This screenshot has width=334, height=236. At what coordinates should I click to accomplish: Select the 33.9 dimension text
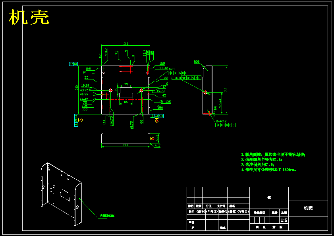(145, 53)
